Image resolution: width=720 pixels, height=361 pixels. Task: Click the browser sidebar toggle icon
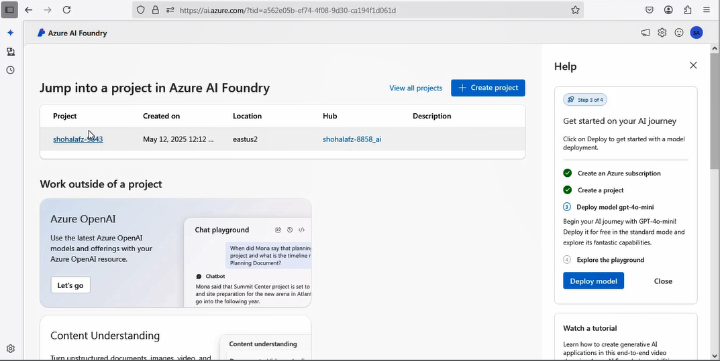coord(9,9)
